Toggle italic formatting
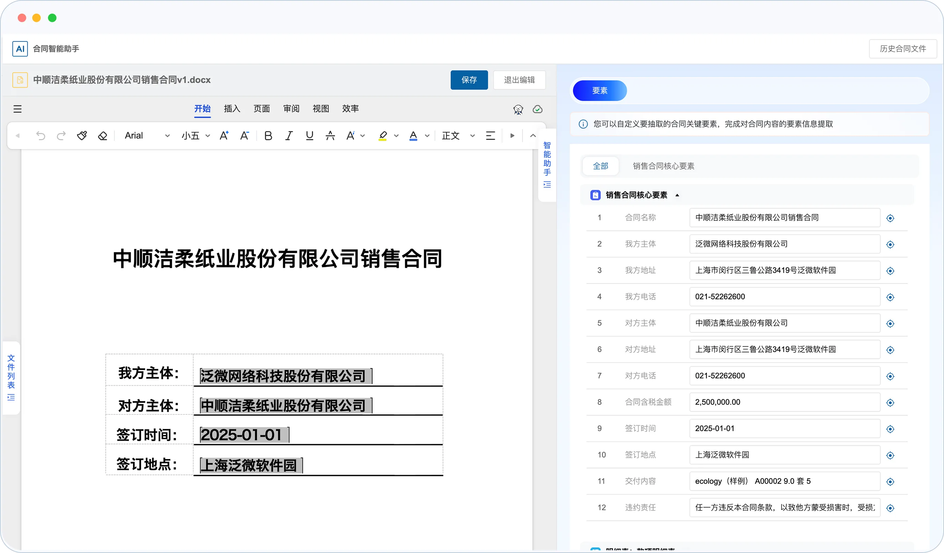This screenshot has width=944, height=553. (288, 136)
